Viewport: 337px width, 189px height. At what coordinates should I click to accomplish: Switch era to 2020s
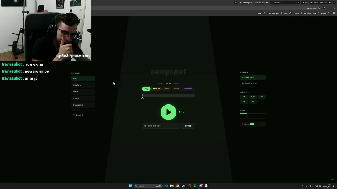(160, 83)
